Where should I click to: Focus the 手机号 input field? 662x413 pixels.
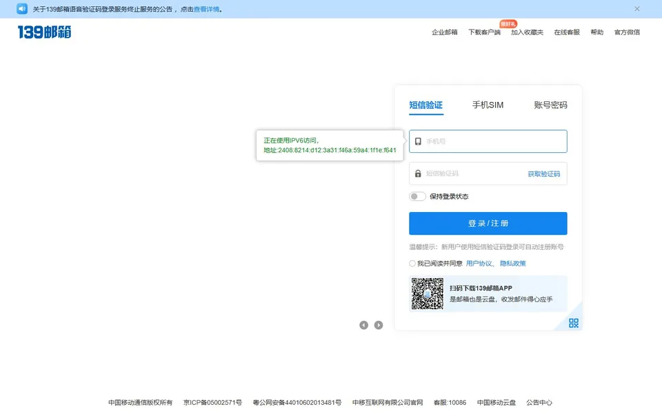pyautogui.click(x=488, y=141)
